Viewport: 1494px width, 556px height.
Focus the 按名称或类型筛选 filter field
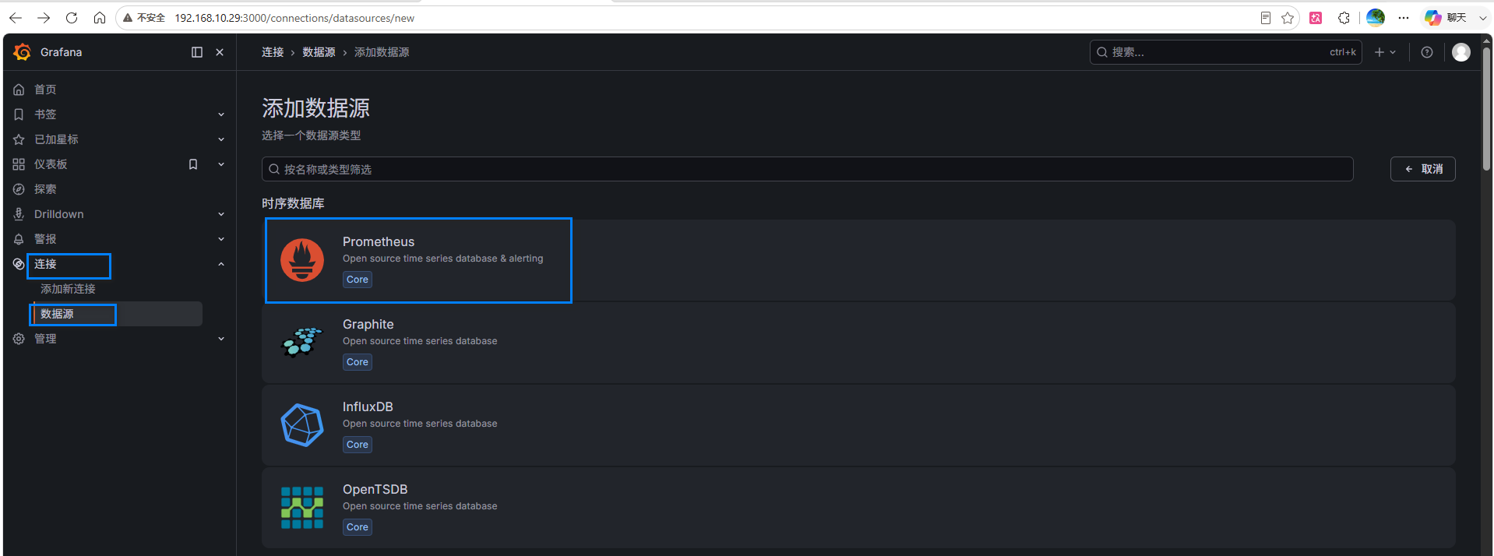(x=807, y=169)
